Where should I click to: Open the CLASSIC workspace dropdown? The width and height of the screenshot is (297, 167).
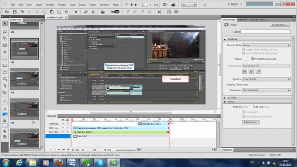click(235, 4)
